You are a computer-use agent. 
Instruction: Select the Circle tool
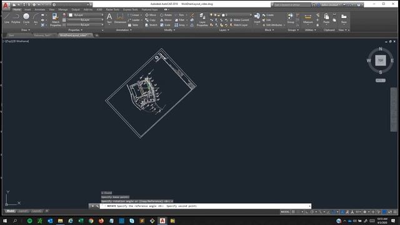(x=26, y=19)
